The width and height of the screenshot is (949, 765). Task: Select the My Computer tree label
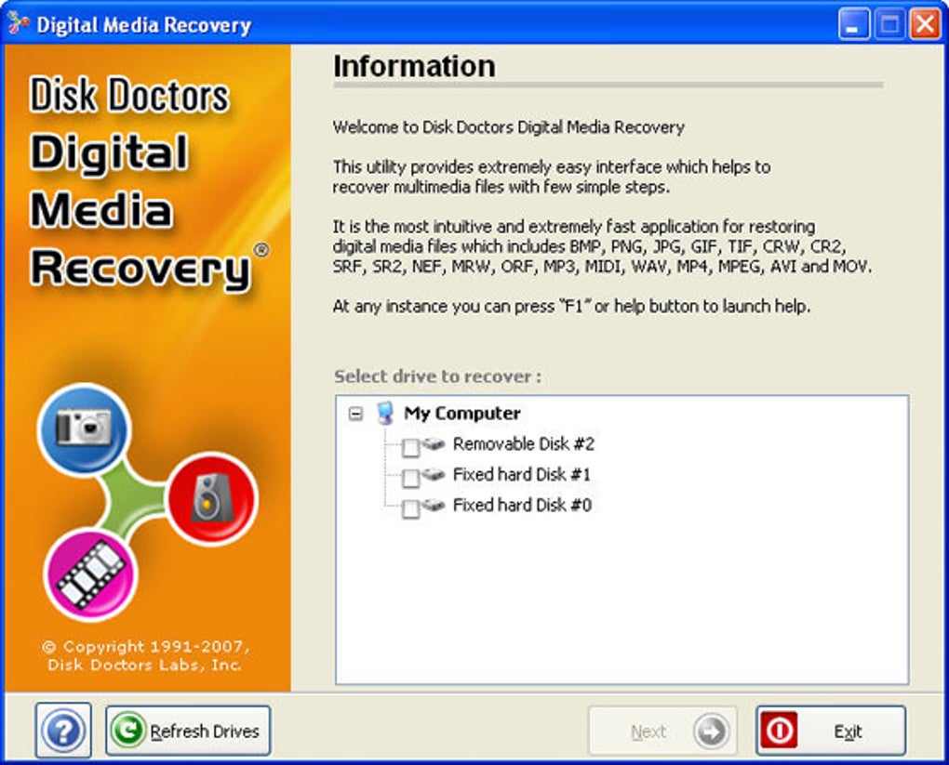[x=462, y=413]
